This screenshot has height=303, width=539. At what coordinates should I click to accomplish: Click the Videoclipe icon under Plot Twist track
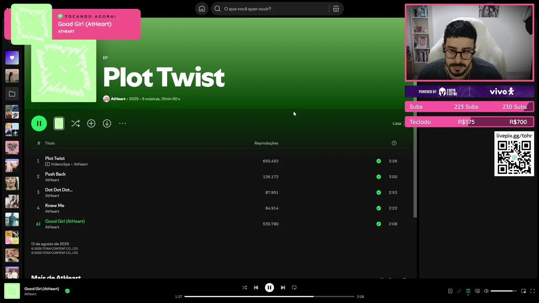click(47, 164)
